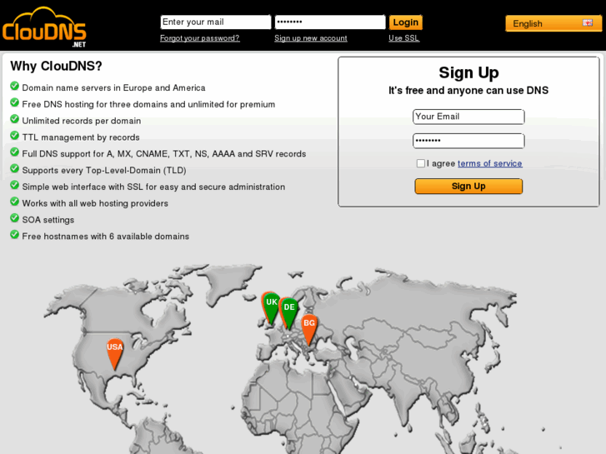
Task: Click text Domain name servers in Europe and America
Action: click(x=113, y=87)
